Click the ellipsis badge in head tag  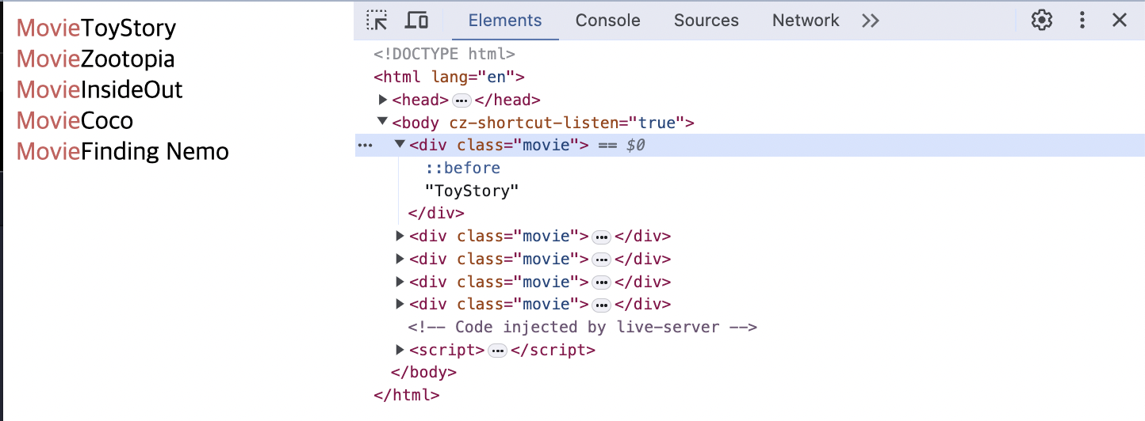461,101
